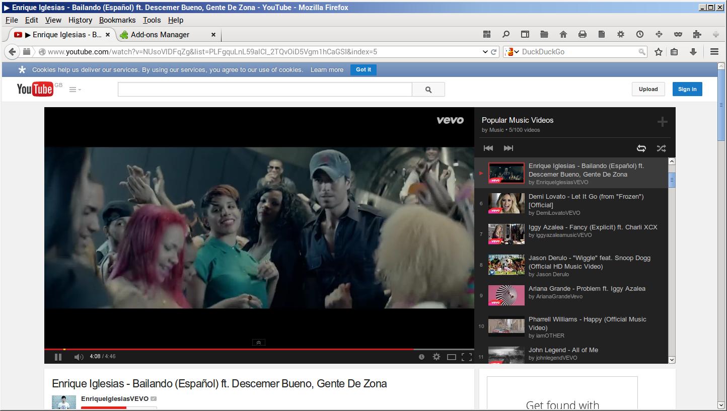Viewport: 727px width, 411px height.
Task: Expand YouTube guide menu dropdown
Action: pos(75,90)
